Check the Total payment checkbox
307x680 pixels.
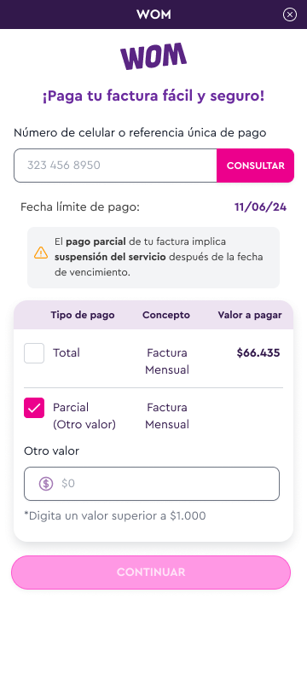(34, 353)
